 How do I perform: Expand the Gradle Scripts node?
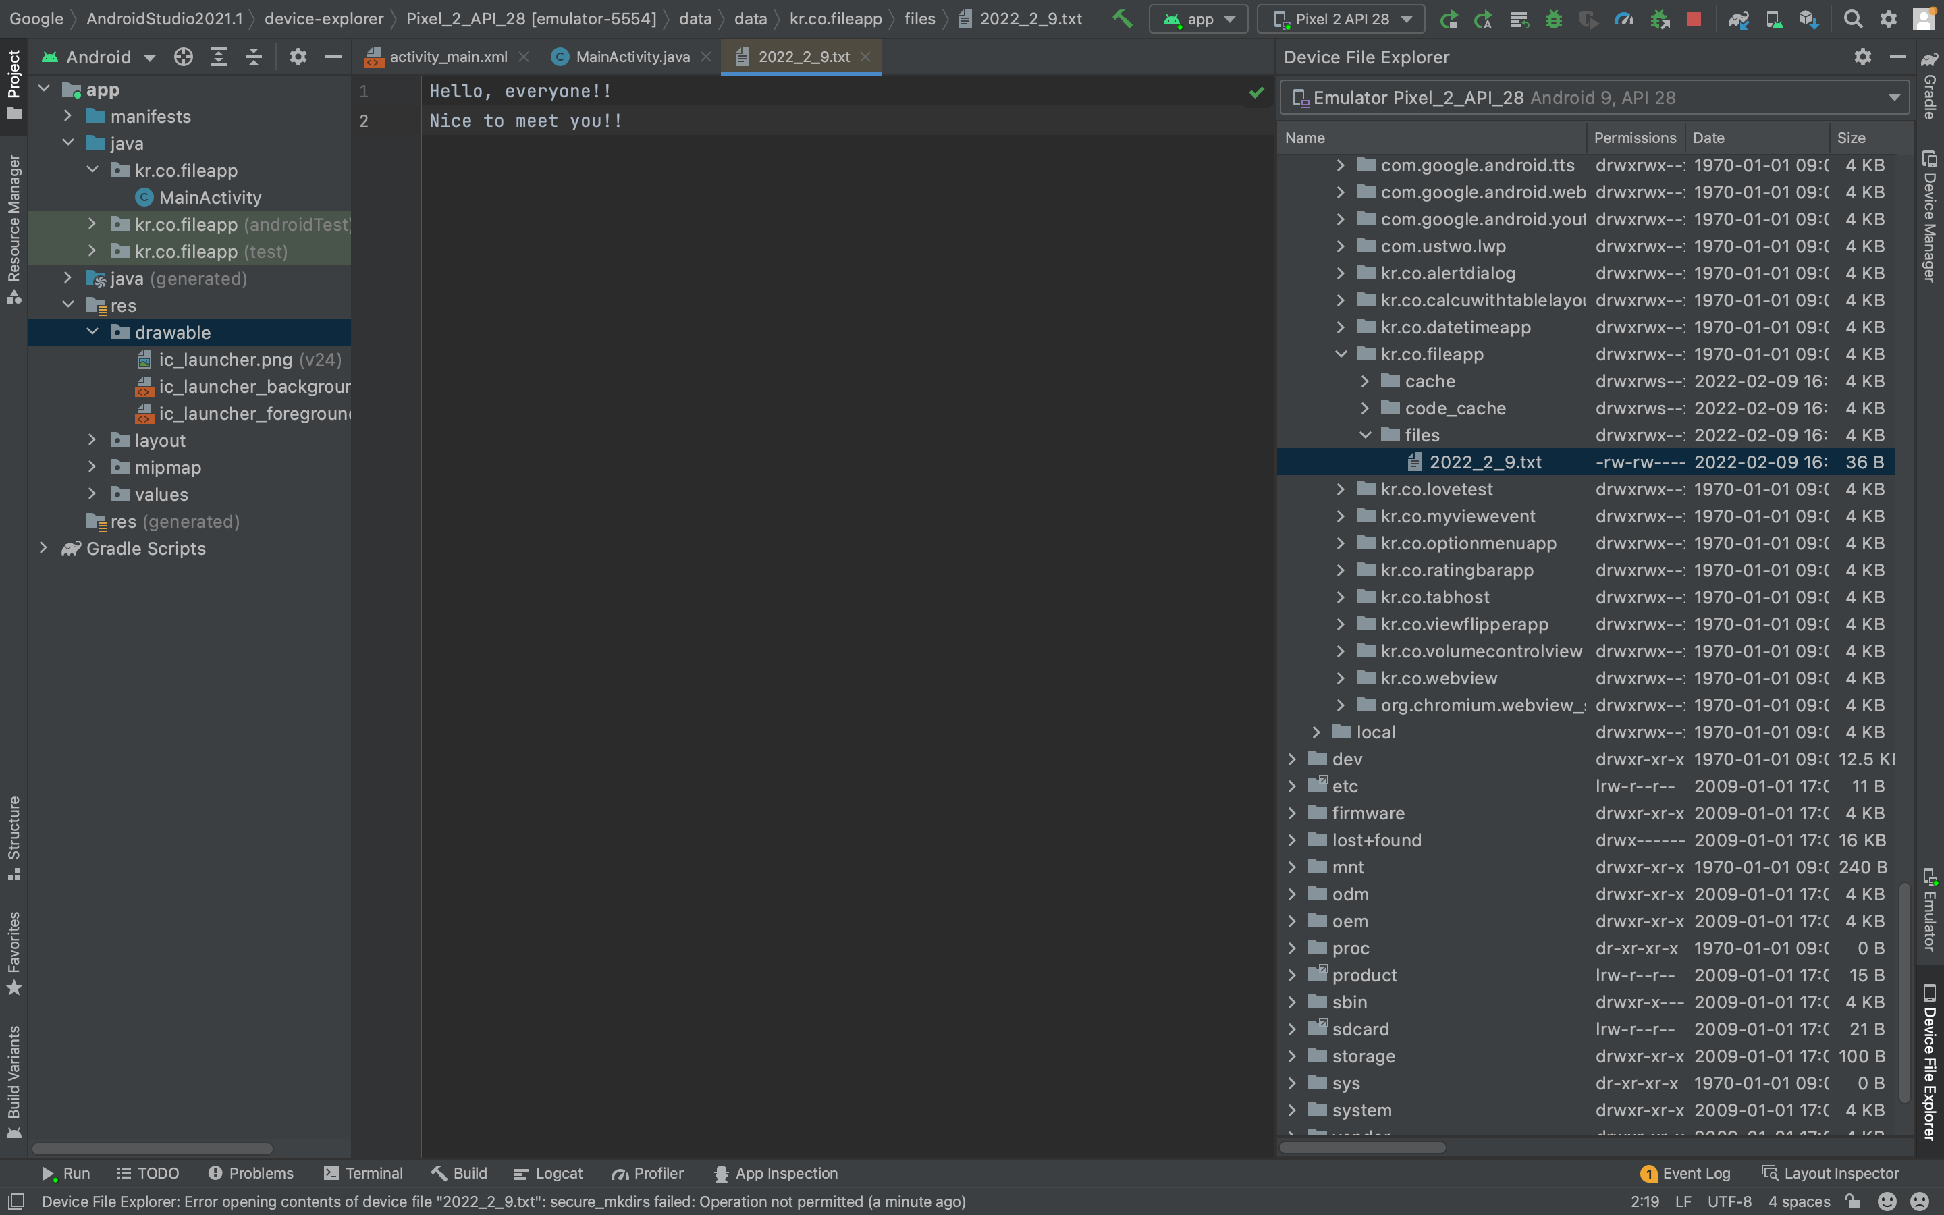44,549
